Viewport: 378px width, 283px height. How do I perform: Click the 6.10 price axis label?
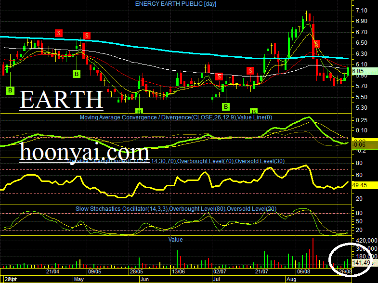pyautogui.click(x=361, y=64)
